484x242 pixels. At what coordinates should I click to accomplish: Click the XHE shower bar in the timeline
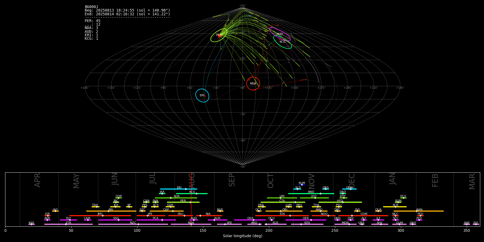coord(467,224)
